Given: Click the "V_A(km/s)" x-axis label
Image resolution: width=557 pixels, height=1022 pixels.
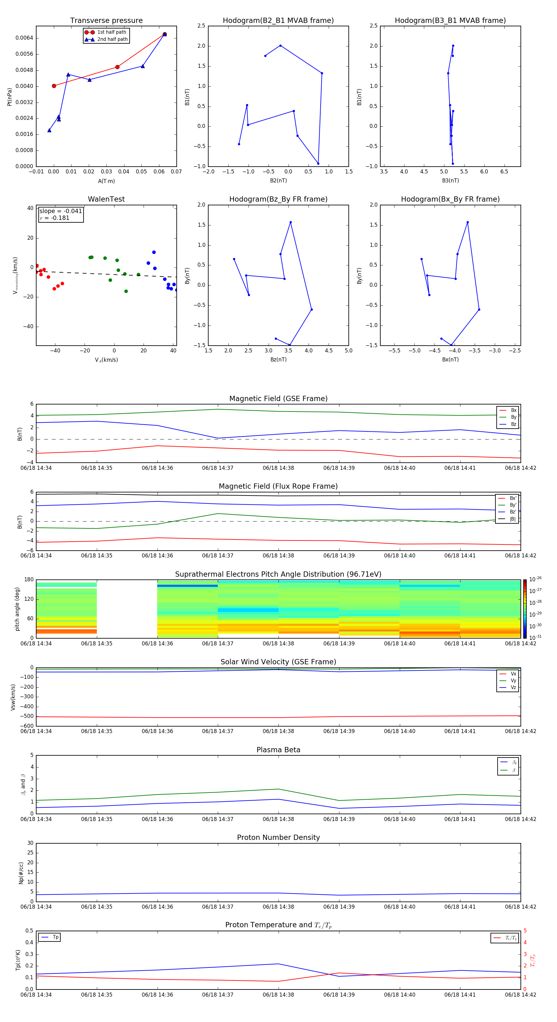Looking at the screenshot, I should (106, 360).
